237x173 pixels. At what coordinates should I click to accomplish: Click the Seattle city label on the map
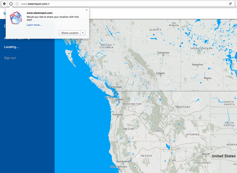pyautogui.click(x=119, y=100)
